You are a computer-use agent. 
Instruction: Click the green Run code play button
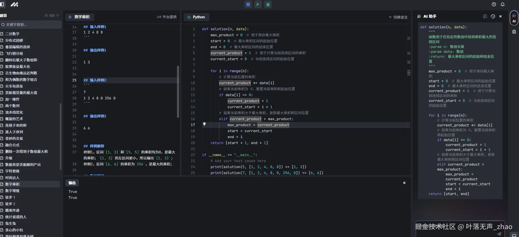tap(258, 4)
